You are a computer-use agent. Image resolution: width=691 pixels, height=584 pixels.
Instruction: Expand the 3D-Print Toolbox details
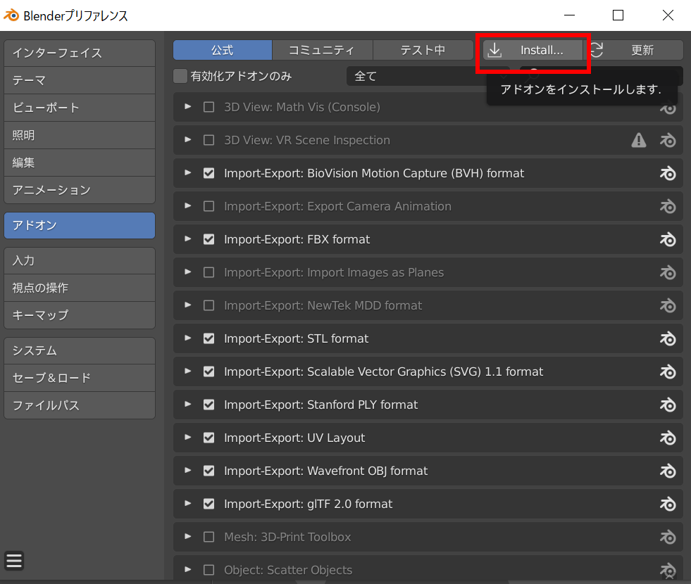188,536
